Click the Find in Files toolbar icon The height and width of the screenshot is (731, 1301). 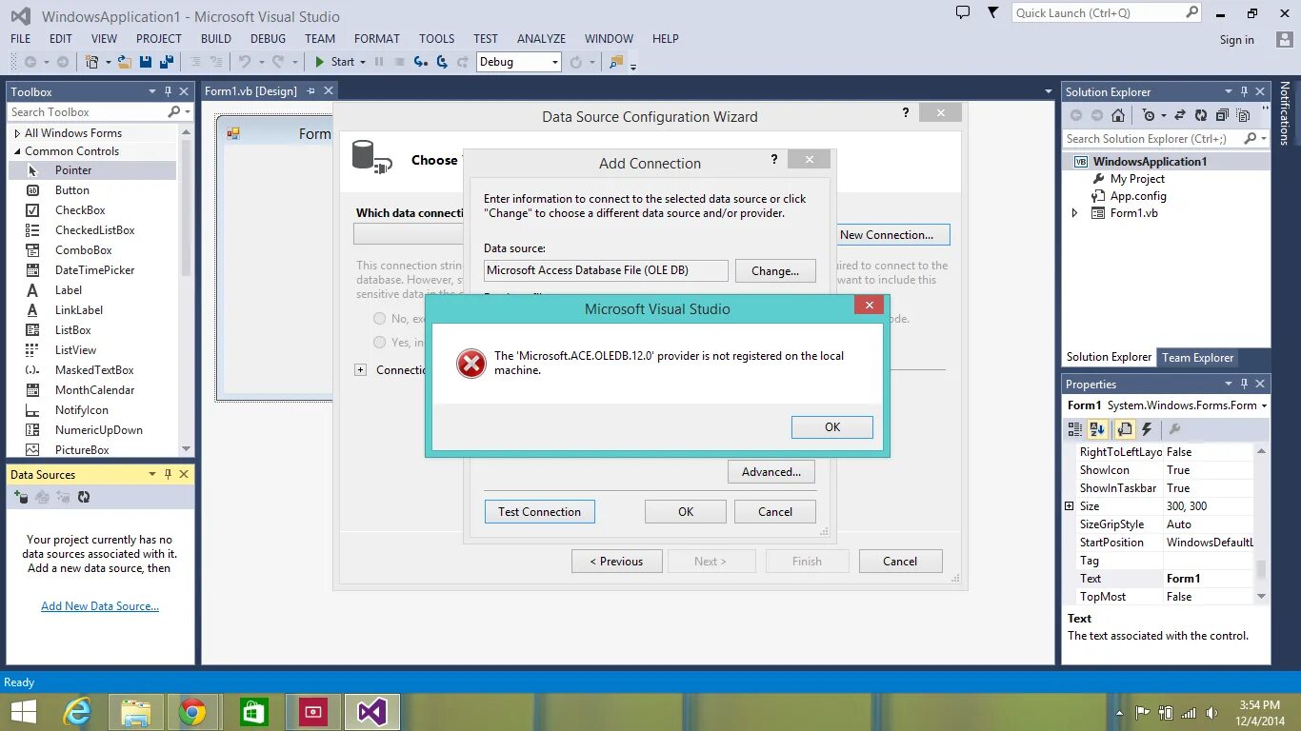pyautogui.click(x=616, y=62)
